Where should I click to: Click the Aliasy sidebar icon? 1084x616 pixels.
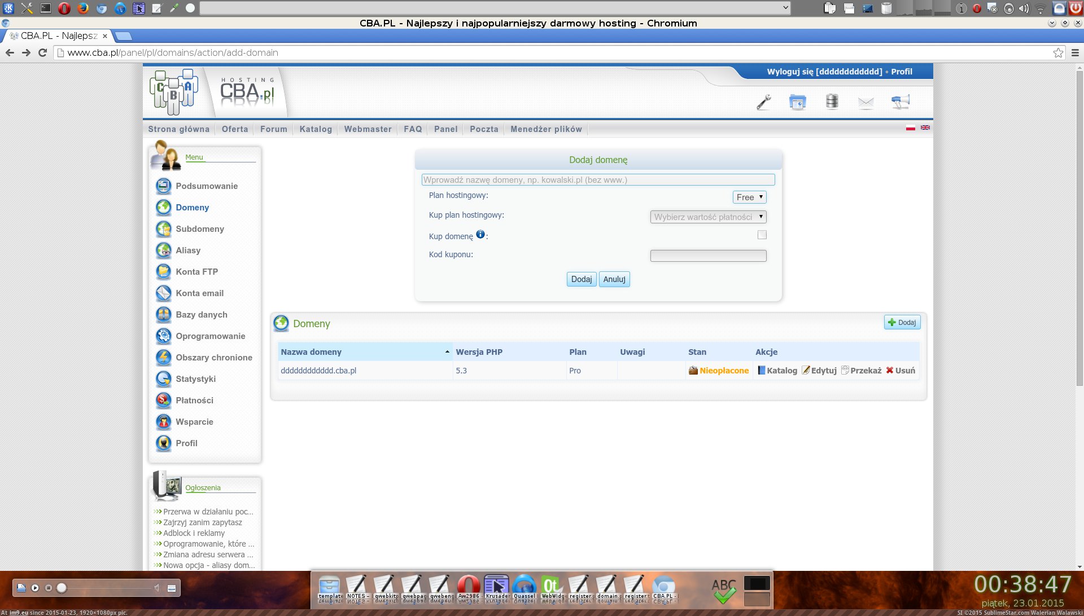[x=164, y=250]
